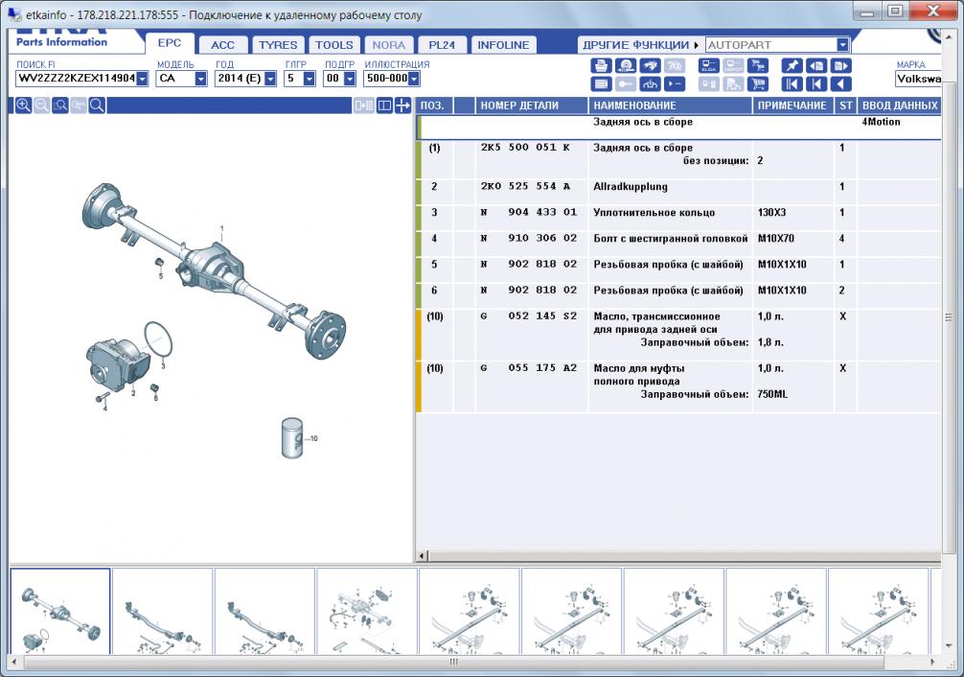964x677 pixels.
Task: Click the rear axle assembly in diagram
Action: [x=213, y=270]
